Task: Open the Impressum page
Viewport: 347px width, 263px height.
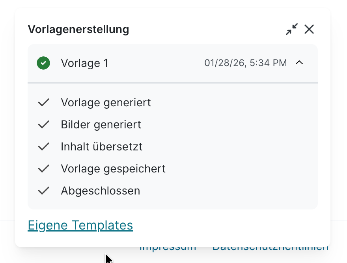Action: (x=168, y=247)
